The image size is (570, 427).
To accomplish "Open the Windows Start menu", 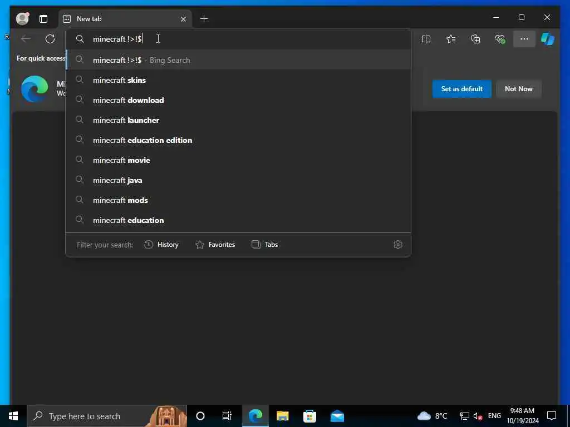I will 13,416.
